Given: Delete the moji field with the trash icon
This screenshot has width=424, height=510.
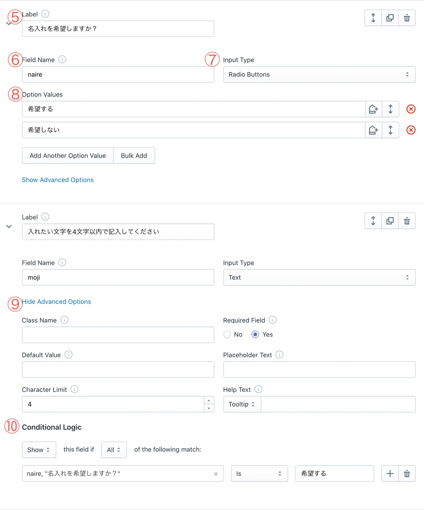Looking at the screenshot, I should coord(407,221).
